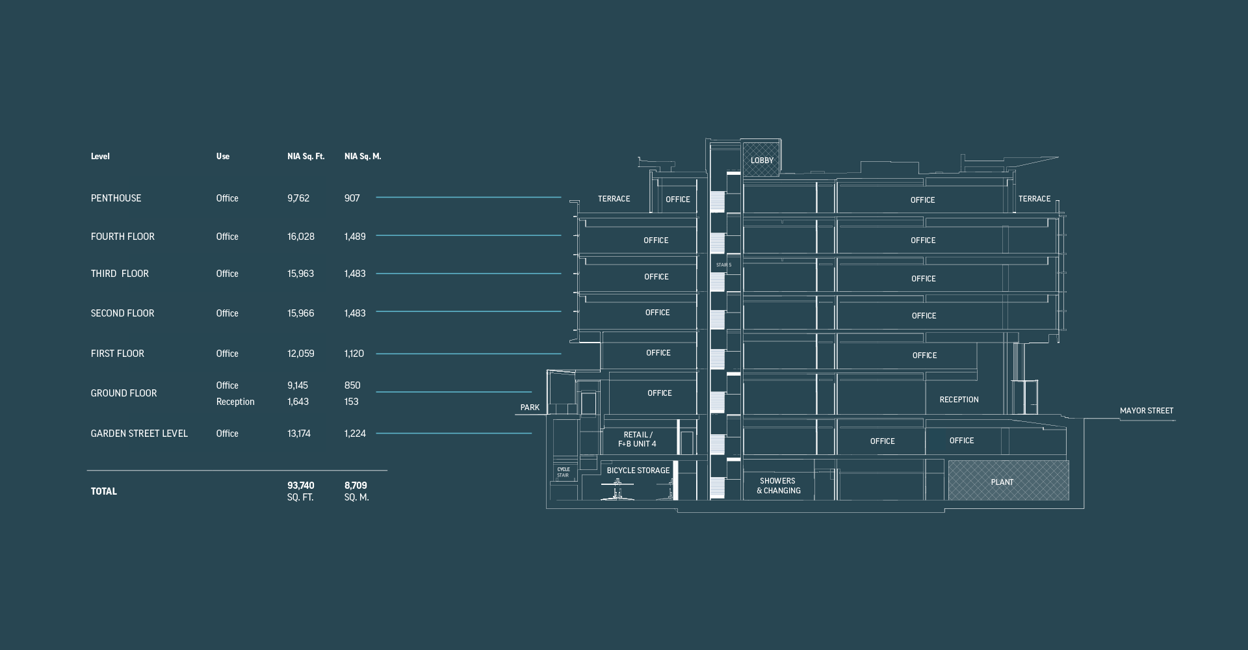
Task: Click the bicycle rack drawing in storage
Action: pos(617,489)
